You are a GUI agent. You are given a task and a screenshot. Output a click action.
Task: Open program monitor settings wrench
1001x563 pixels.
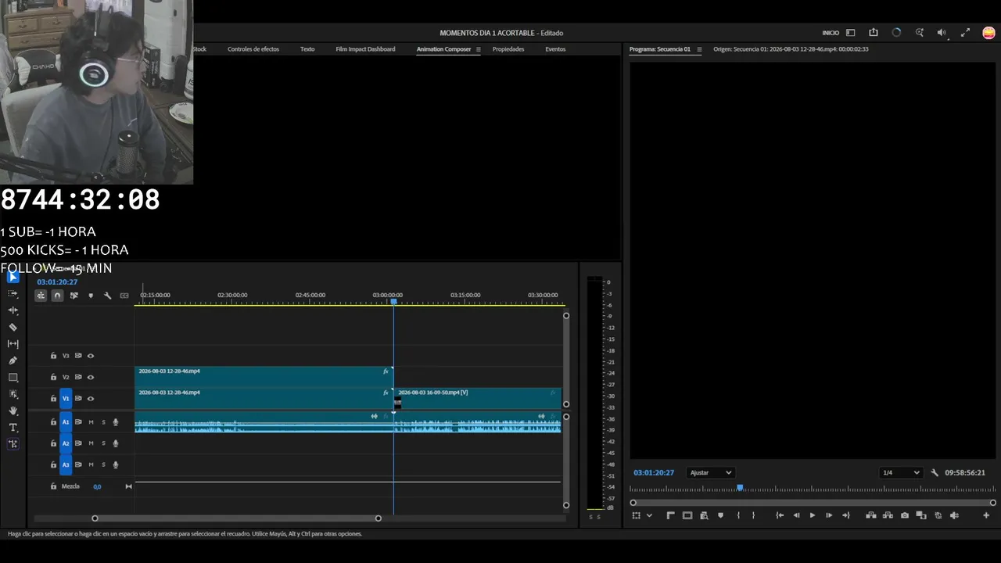point(934,473)
